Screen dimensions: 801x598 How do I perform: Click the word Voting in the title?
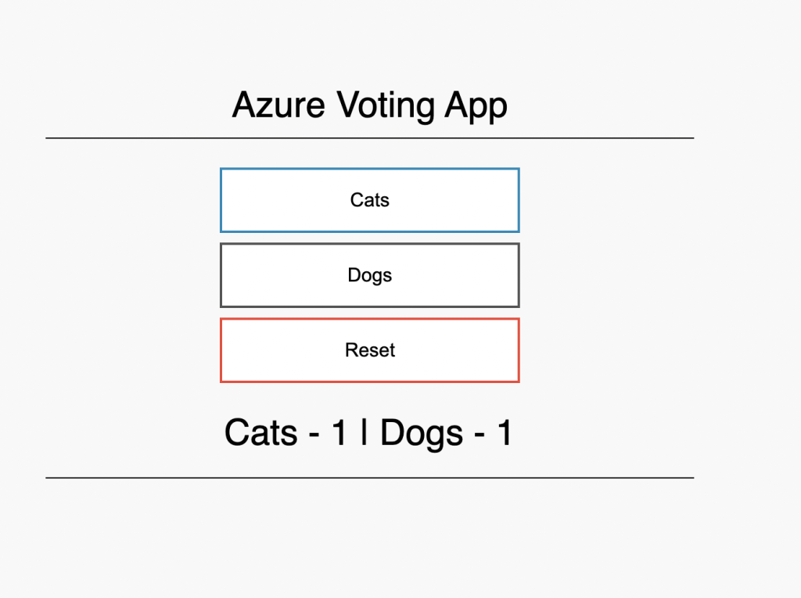(x=386, y=106)
